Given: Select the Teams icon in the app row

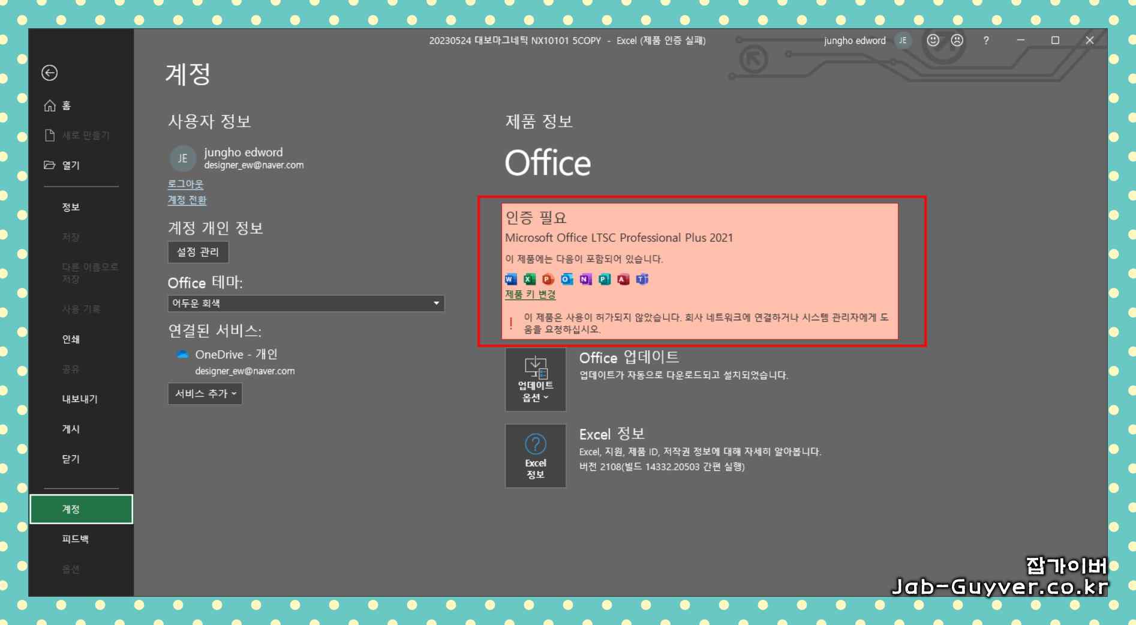Looking at the screenshot, I should click(x=641, y=279).
